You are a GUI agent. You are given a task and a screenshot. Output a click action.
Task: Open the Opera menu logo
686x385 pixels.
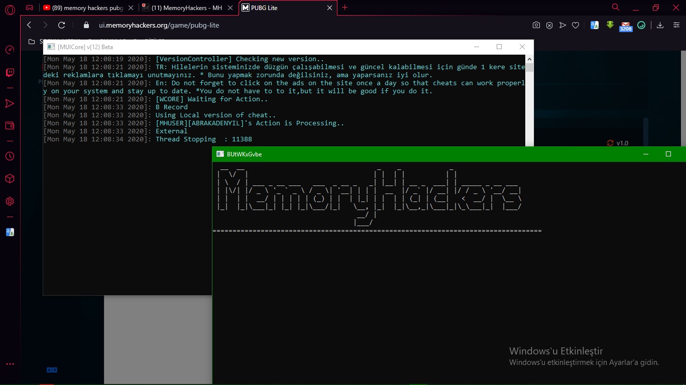click(10, 9)
